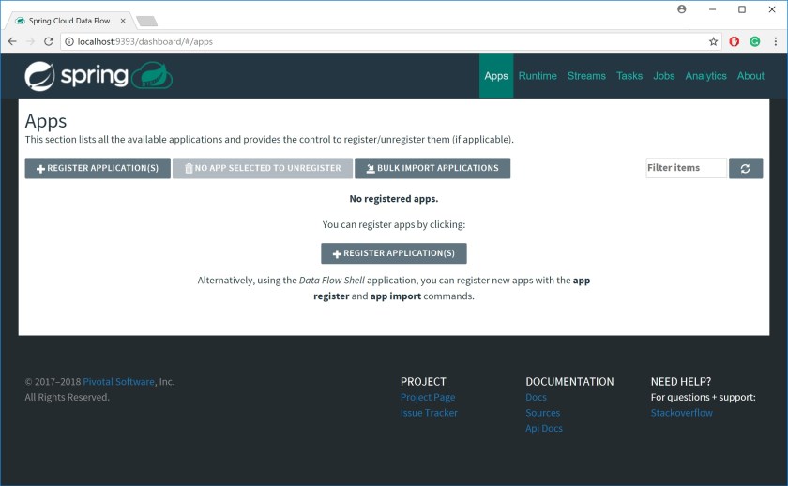This screenshot has height=486, width=788.
Task: Go to the Tasks tab
Action: (629, 76)
